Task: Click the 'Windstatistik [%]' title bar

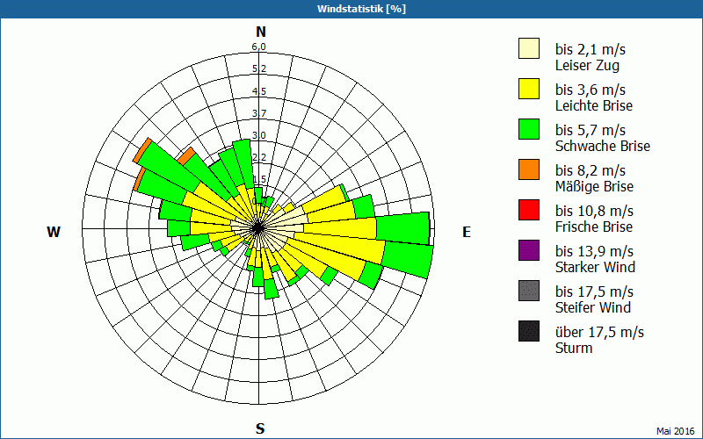Action: [351, 9]
